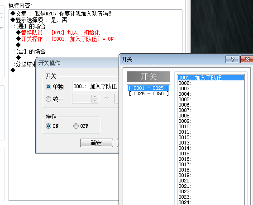Select the [否] 的场合 branch line
This screenshot has height=205, width=253.
(29, 51)
